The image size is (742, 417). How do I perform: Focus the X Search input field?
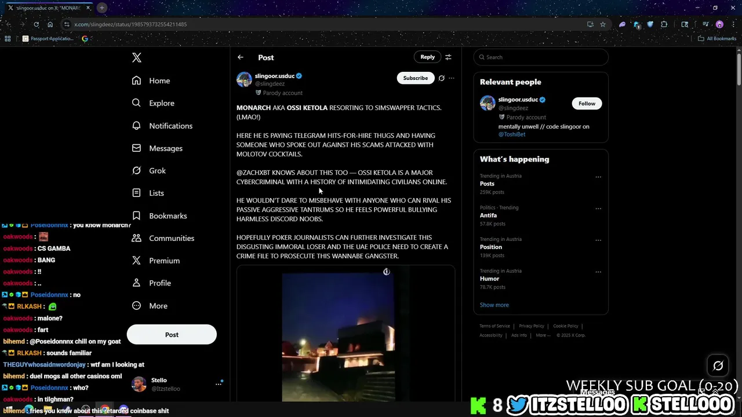(x=541, y=57)
